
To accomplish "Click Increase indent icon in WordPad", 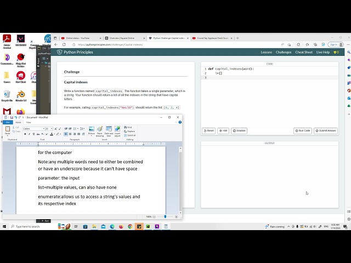I will click(x=70, y=129).
